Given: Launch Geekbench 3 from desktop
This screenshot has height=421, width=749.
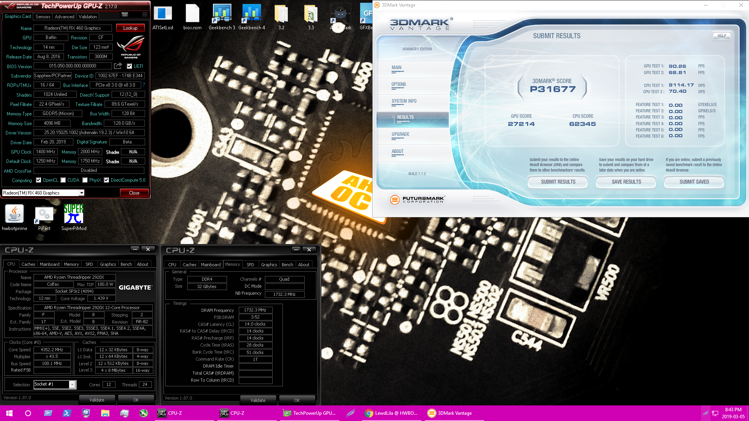Looking at the screenshot, I should pyautogui.click(x=222, y=17).
